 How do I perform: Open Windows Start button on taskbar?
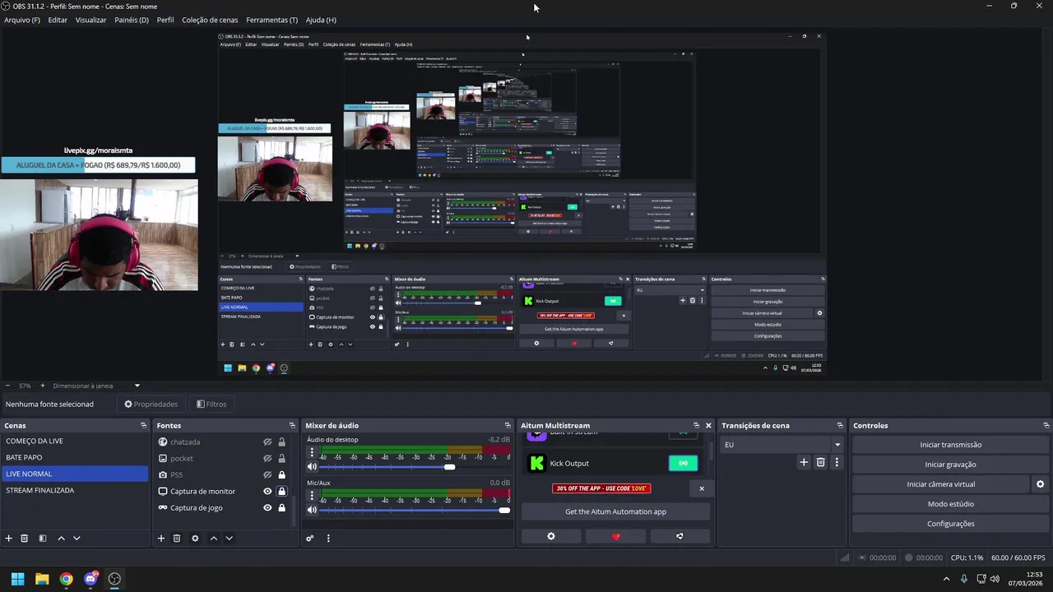click(17, 579)
